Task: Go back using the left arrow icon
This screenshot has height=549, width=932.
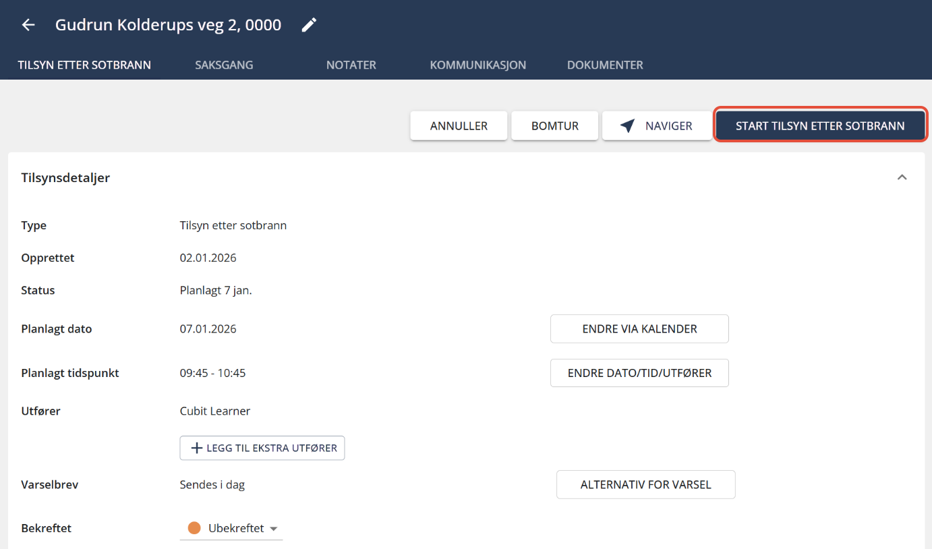Action: coord(28,25)
